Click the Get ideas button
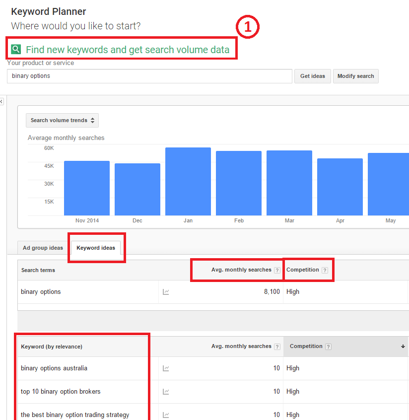This screenshot has height=420, width=409. 313,76
